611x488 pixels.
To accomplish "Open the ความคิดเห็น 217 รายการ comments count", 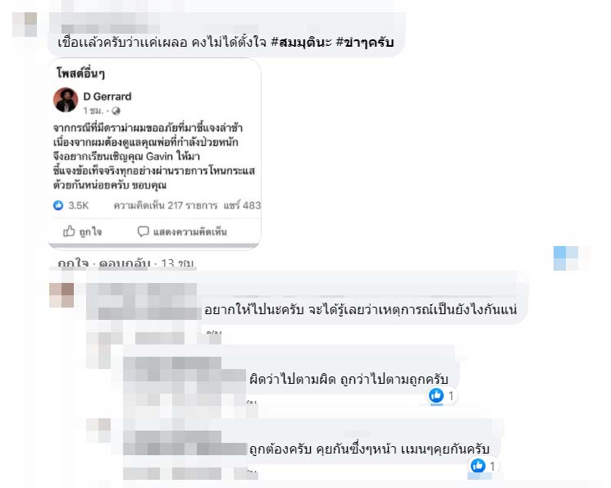I will [165, 205].
